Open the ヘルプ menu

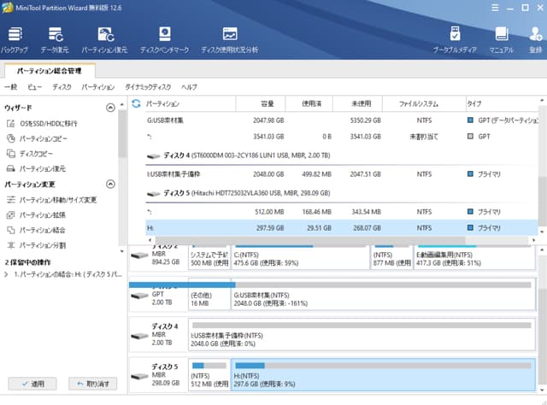point(189,87)
